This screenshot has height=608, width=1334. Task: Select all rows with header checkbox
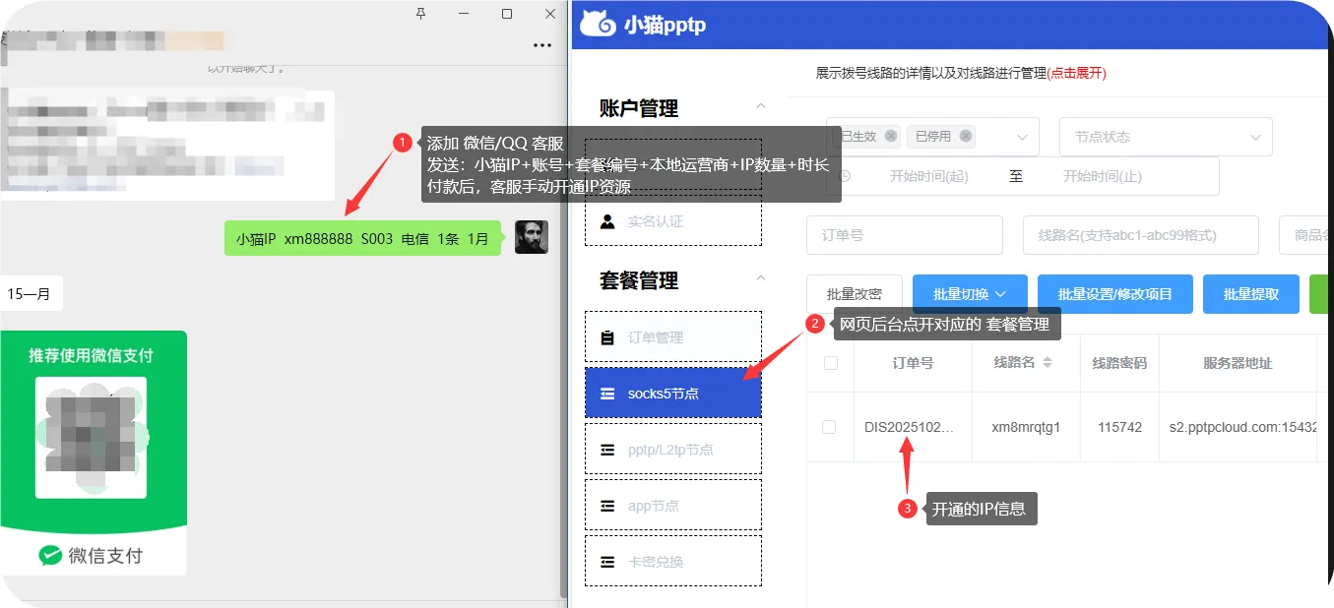(831, 363)
